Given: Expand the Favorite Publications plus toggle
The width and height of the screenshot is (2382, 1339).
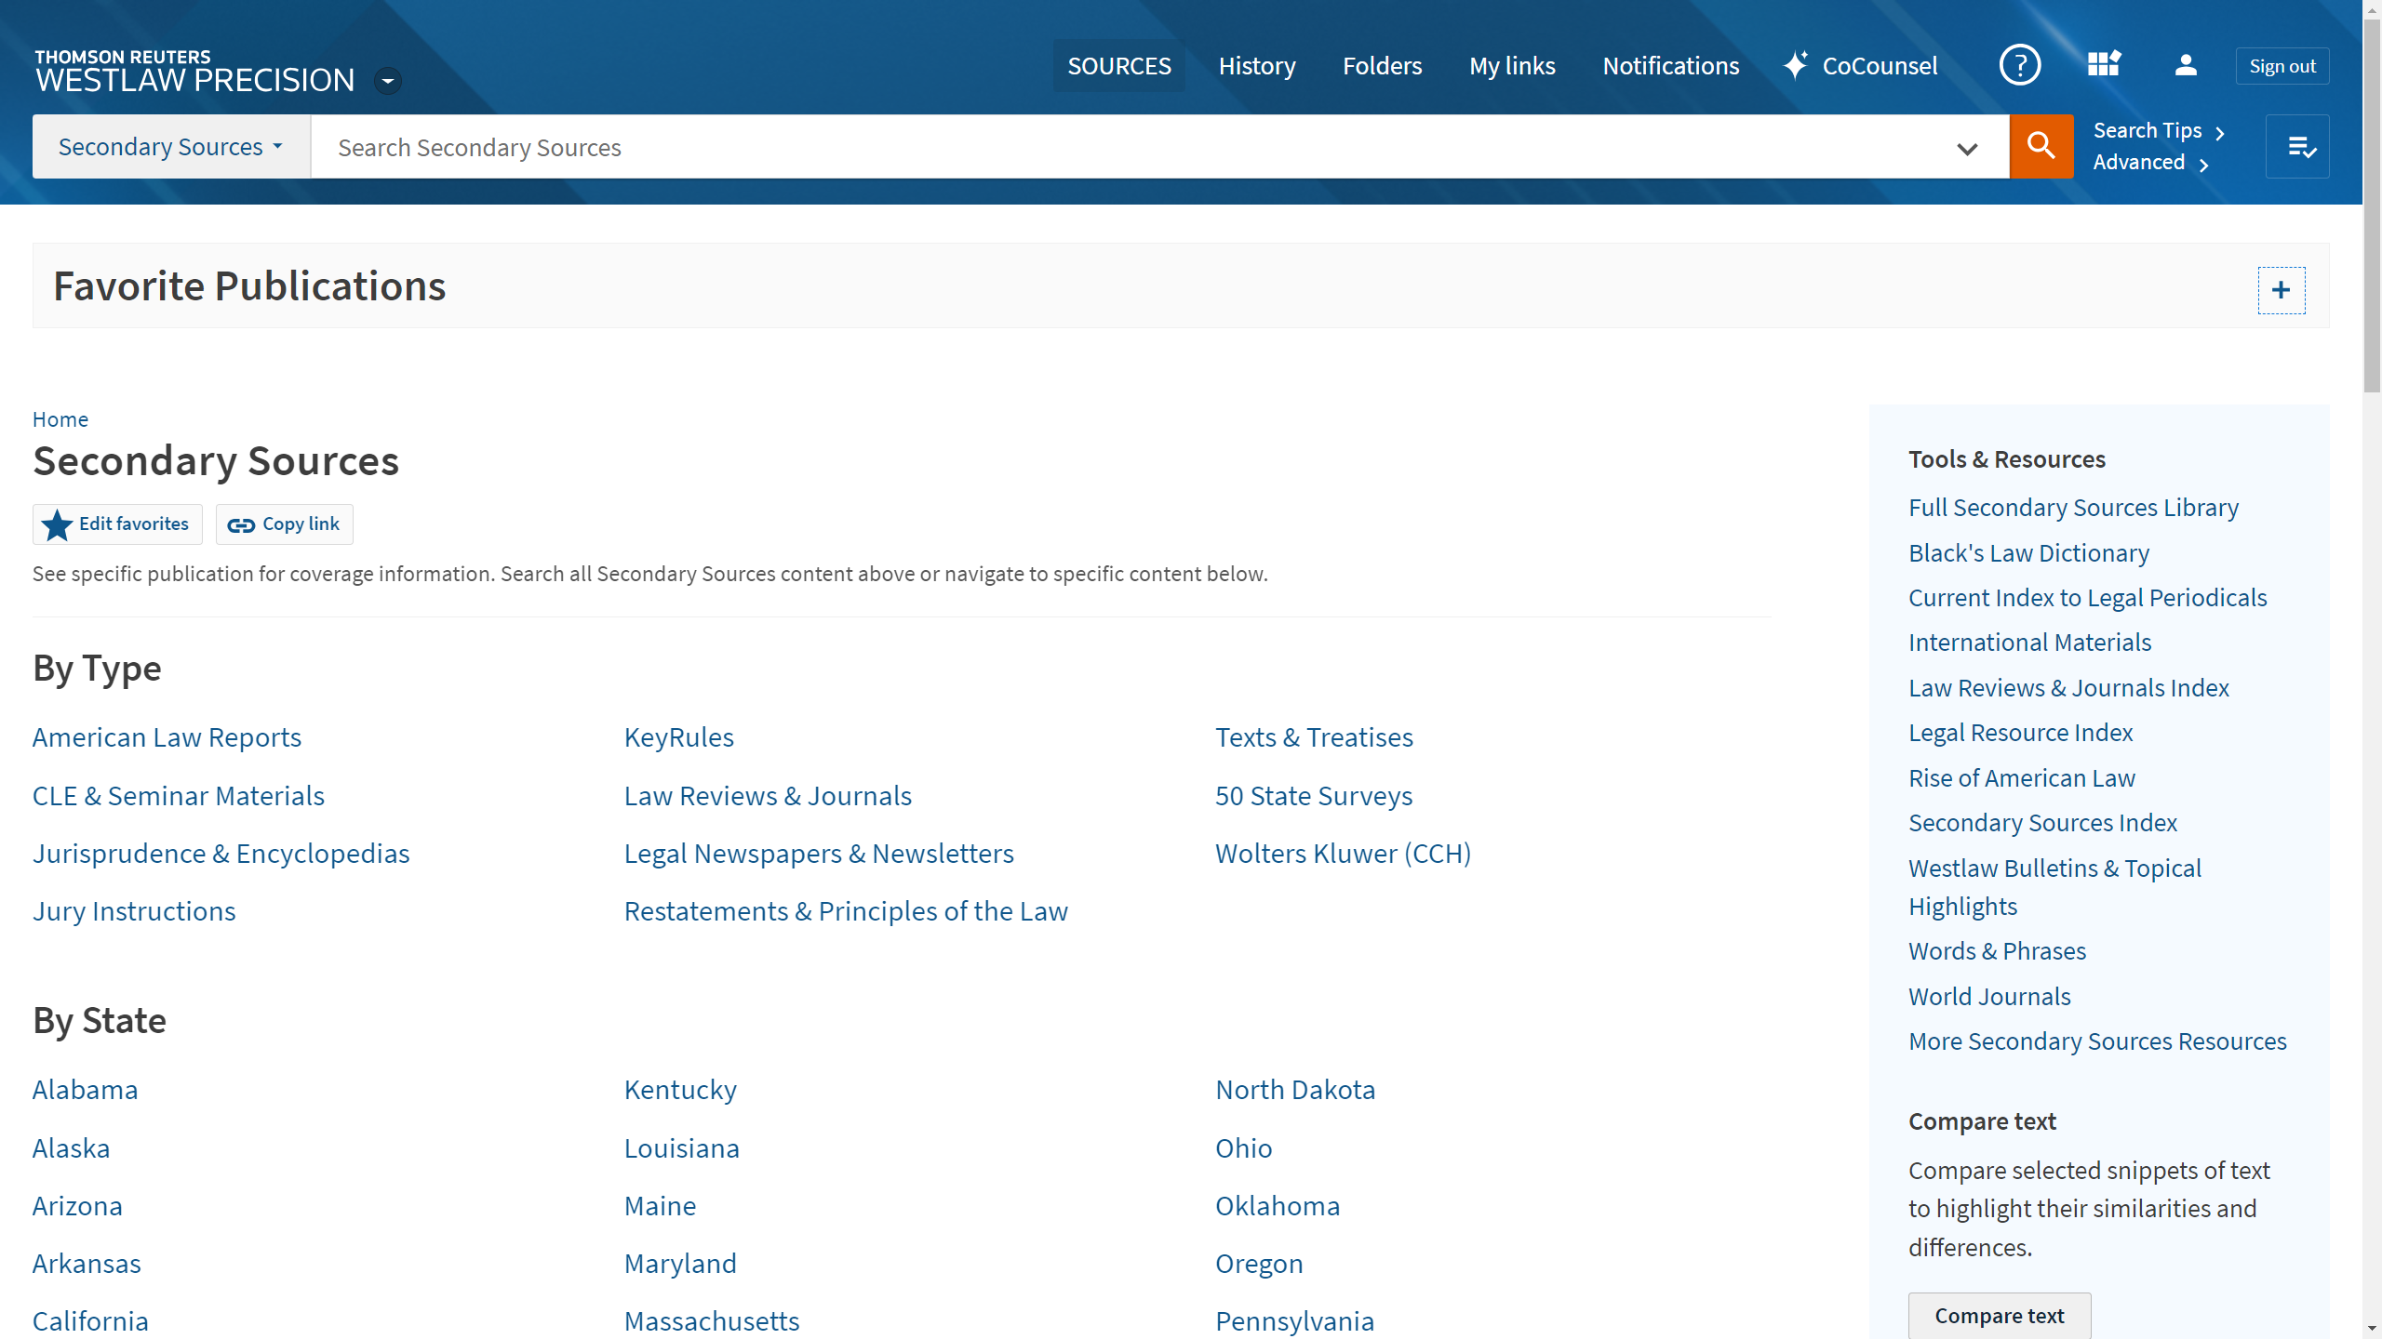Looking at the screenshot, I should click(x=2281, y=290).
